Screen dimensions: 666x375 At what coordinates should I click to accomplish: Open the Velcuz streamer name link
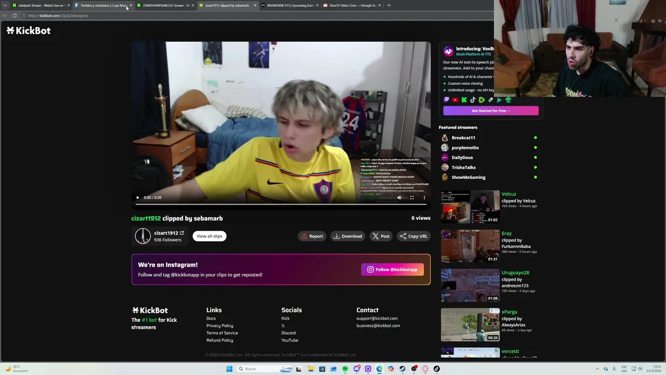tap(509, 194)
